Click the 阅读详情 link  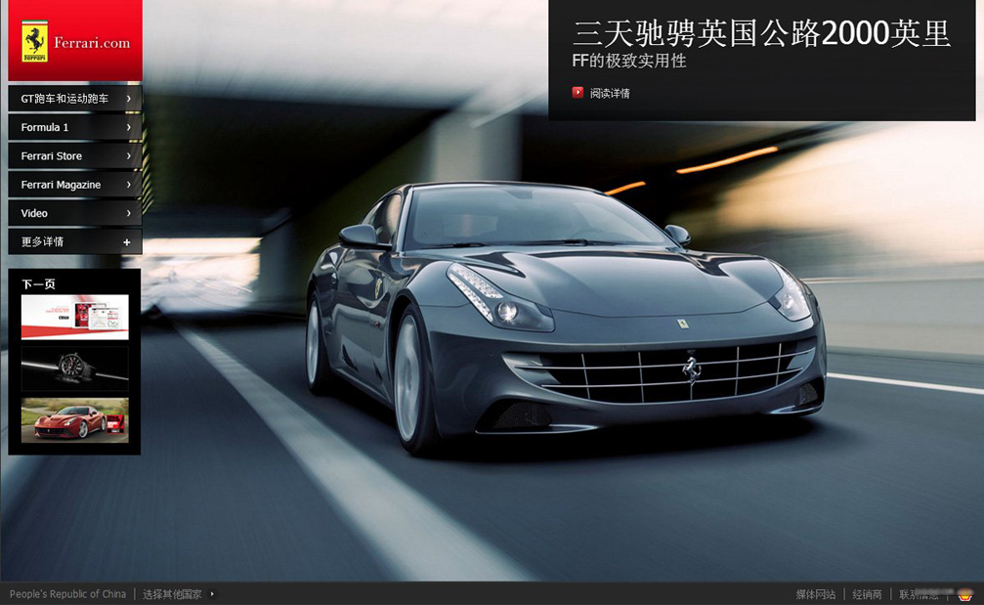pos(610,94)
